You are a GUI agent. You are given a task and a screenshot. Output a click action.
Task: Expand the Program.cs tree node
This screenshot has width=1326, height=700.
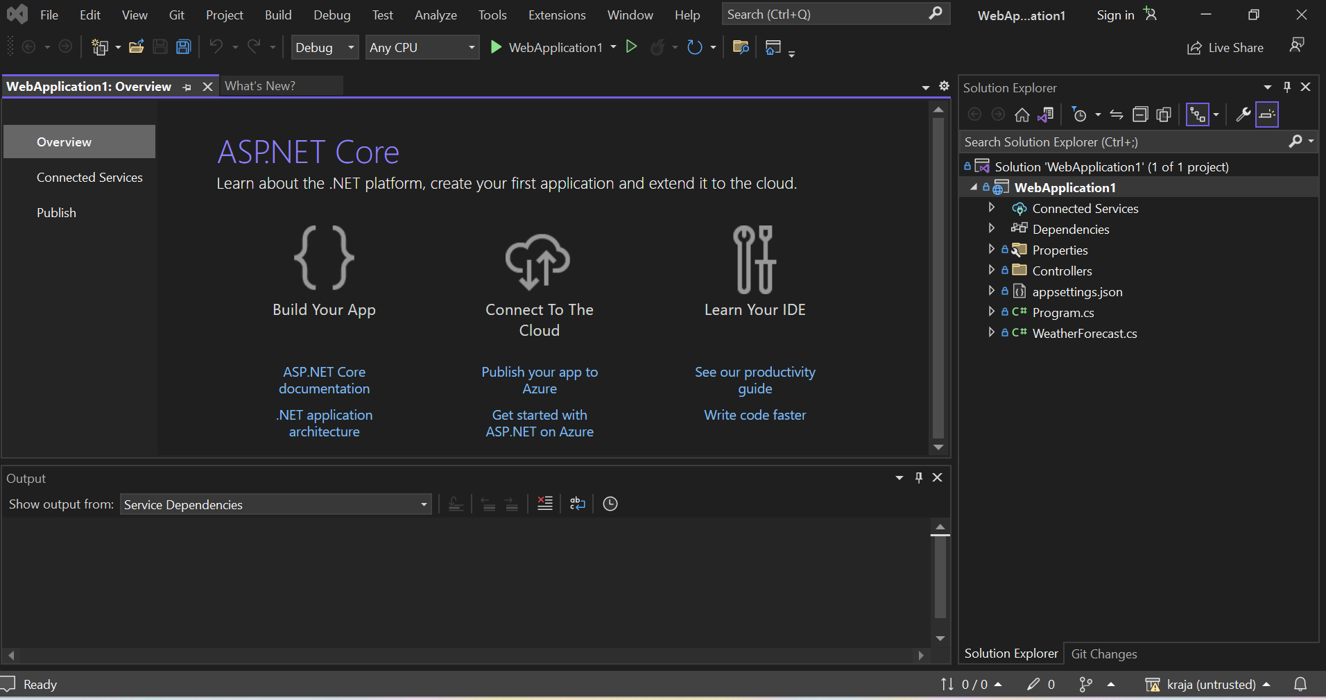tap(992, 311)
